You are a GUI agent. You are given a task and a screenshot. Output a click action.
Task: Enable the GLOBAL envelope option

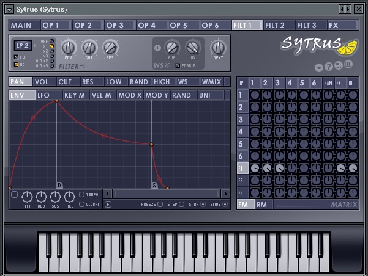[x=81, y=205]
